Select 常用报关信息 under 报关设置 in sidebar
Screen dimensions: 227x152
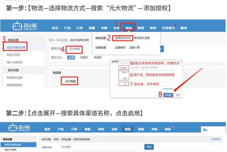click(x=15, y=78)
